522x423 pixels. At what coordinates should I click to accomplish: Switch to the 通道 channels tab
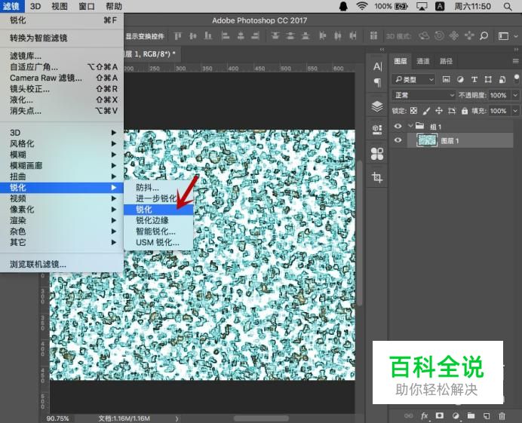point(422,61)
